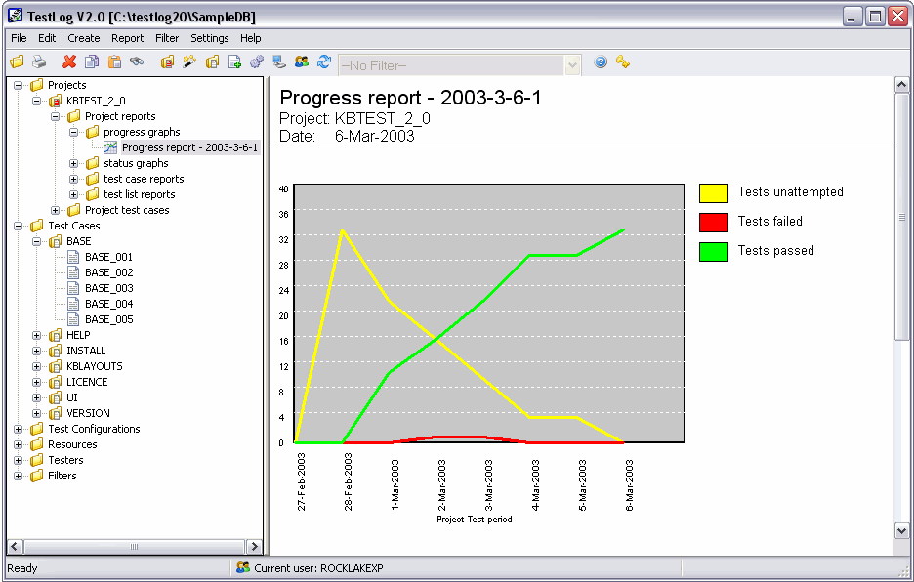
Task: Click the green Tests passed legend swatch
Action: 714,251
